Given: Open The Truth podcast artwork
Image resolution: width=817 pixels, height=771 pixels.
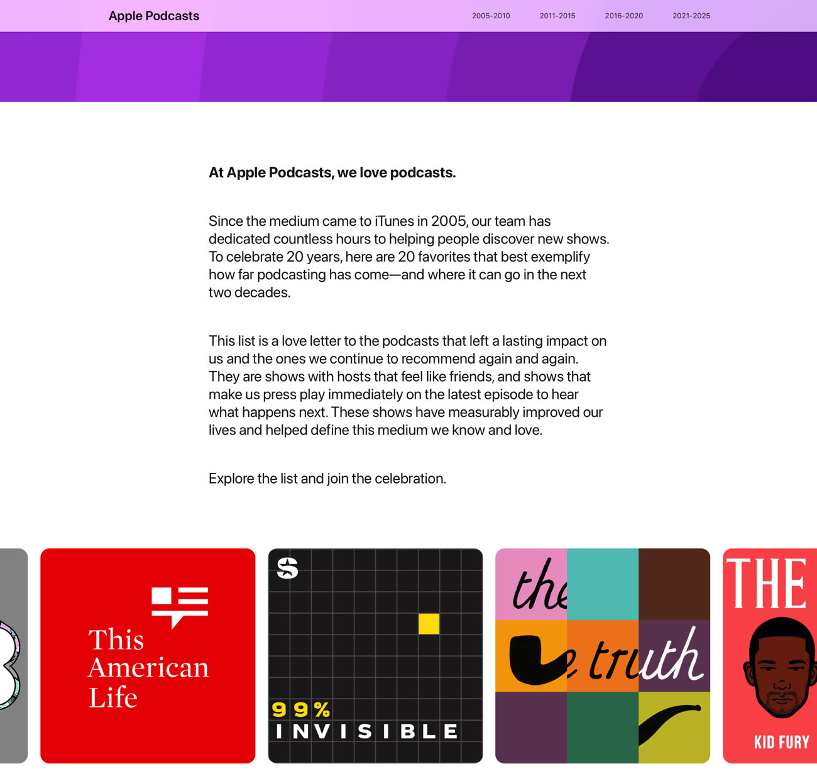Looking at the screenshot, I should pos(603,656).
